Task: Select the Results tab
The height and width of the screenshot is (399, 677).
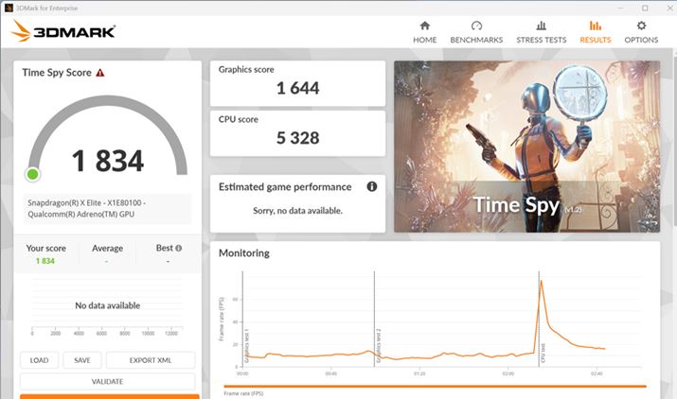Action: pos(595,32)
